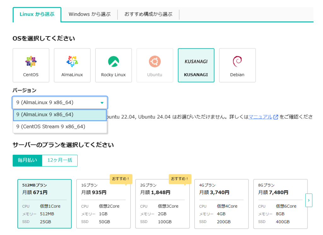Viewport: 323px width, 235px height.
Task: Click the external link icon beside マニュアル
Action: coord(276,117)
